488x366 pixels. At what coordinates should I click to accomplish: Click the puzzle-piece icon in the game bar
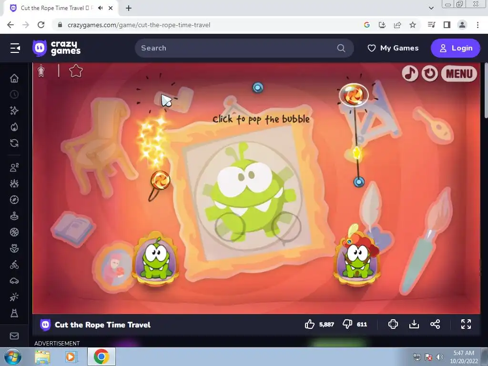(393, 324)
